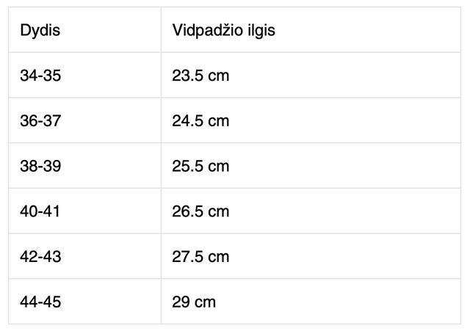Select the 25.5 cm length cell

pyautogui.click(x=200, y=166)
